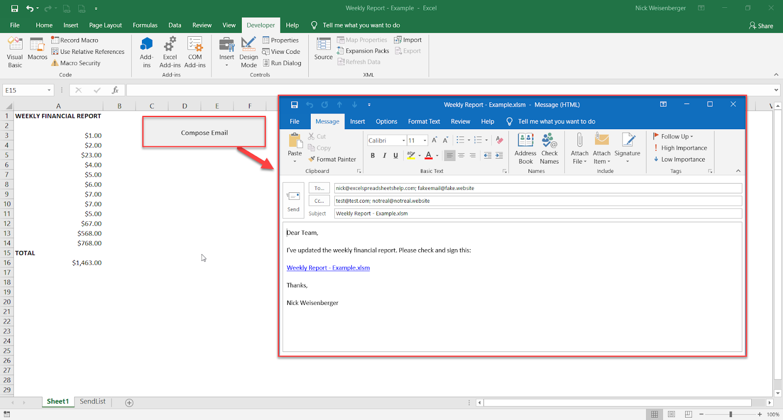
Task: Apply text highlight color
Action: (x=411, y=155)
